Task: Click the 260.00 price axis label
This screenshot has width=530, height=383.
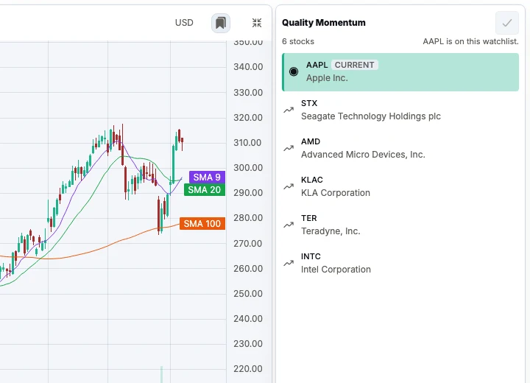Action: click(248, 269)
